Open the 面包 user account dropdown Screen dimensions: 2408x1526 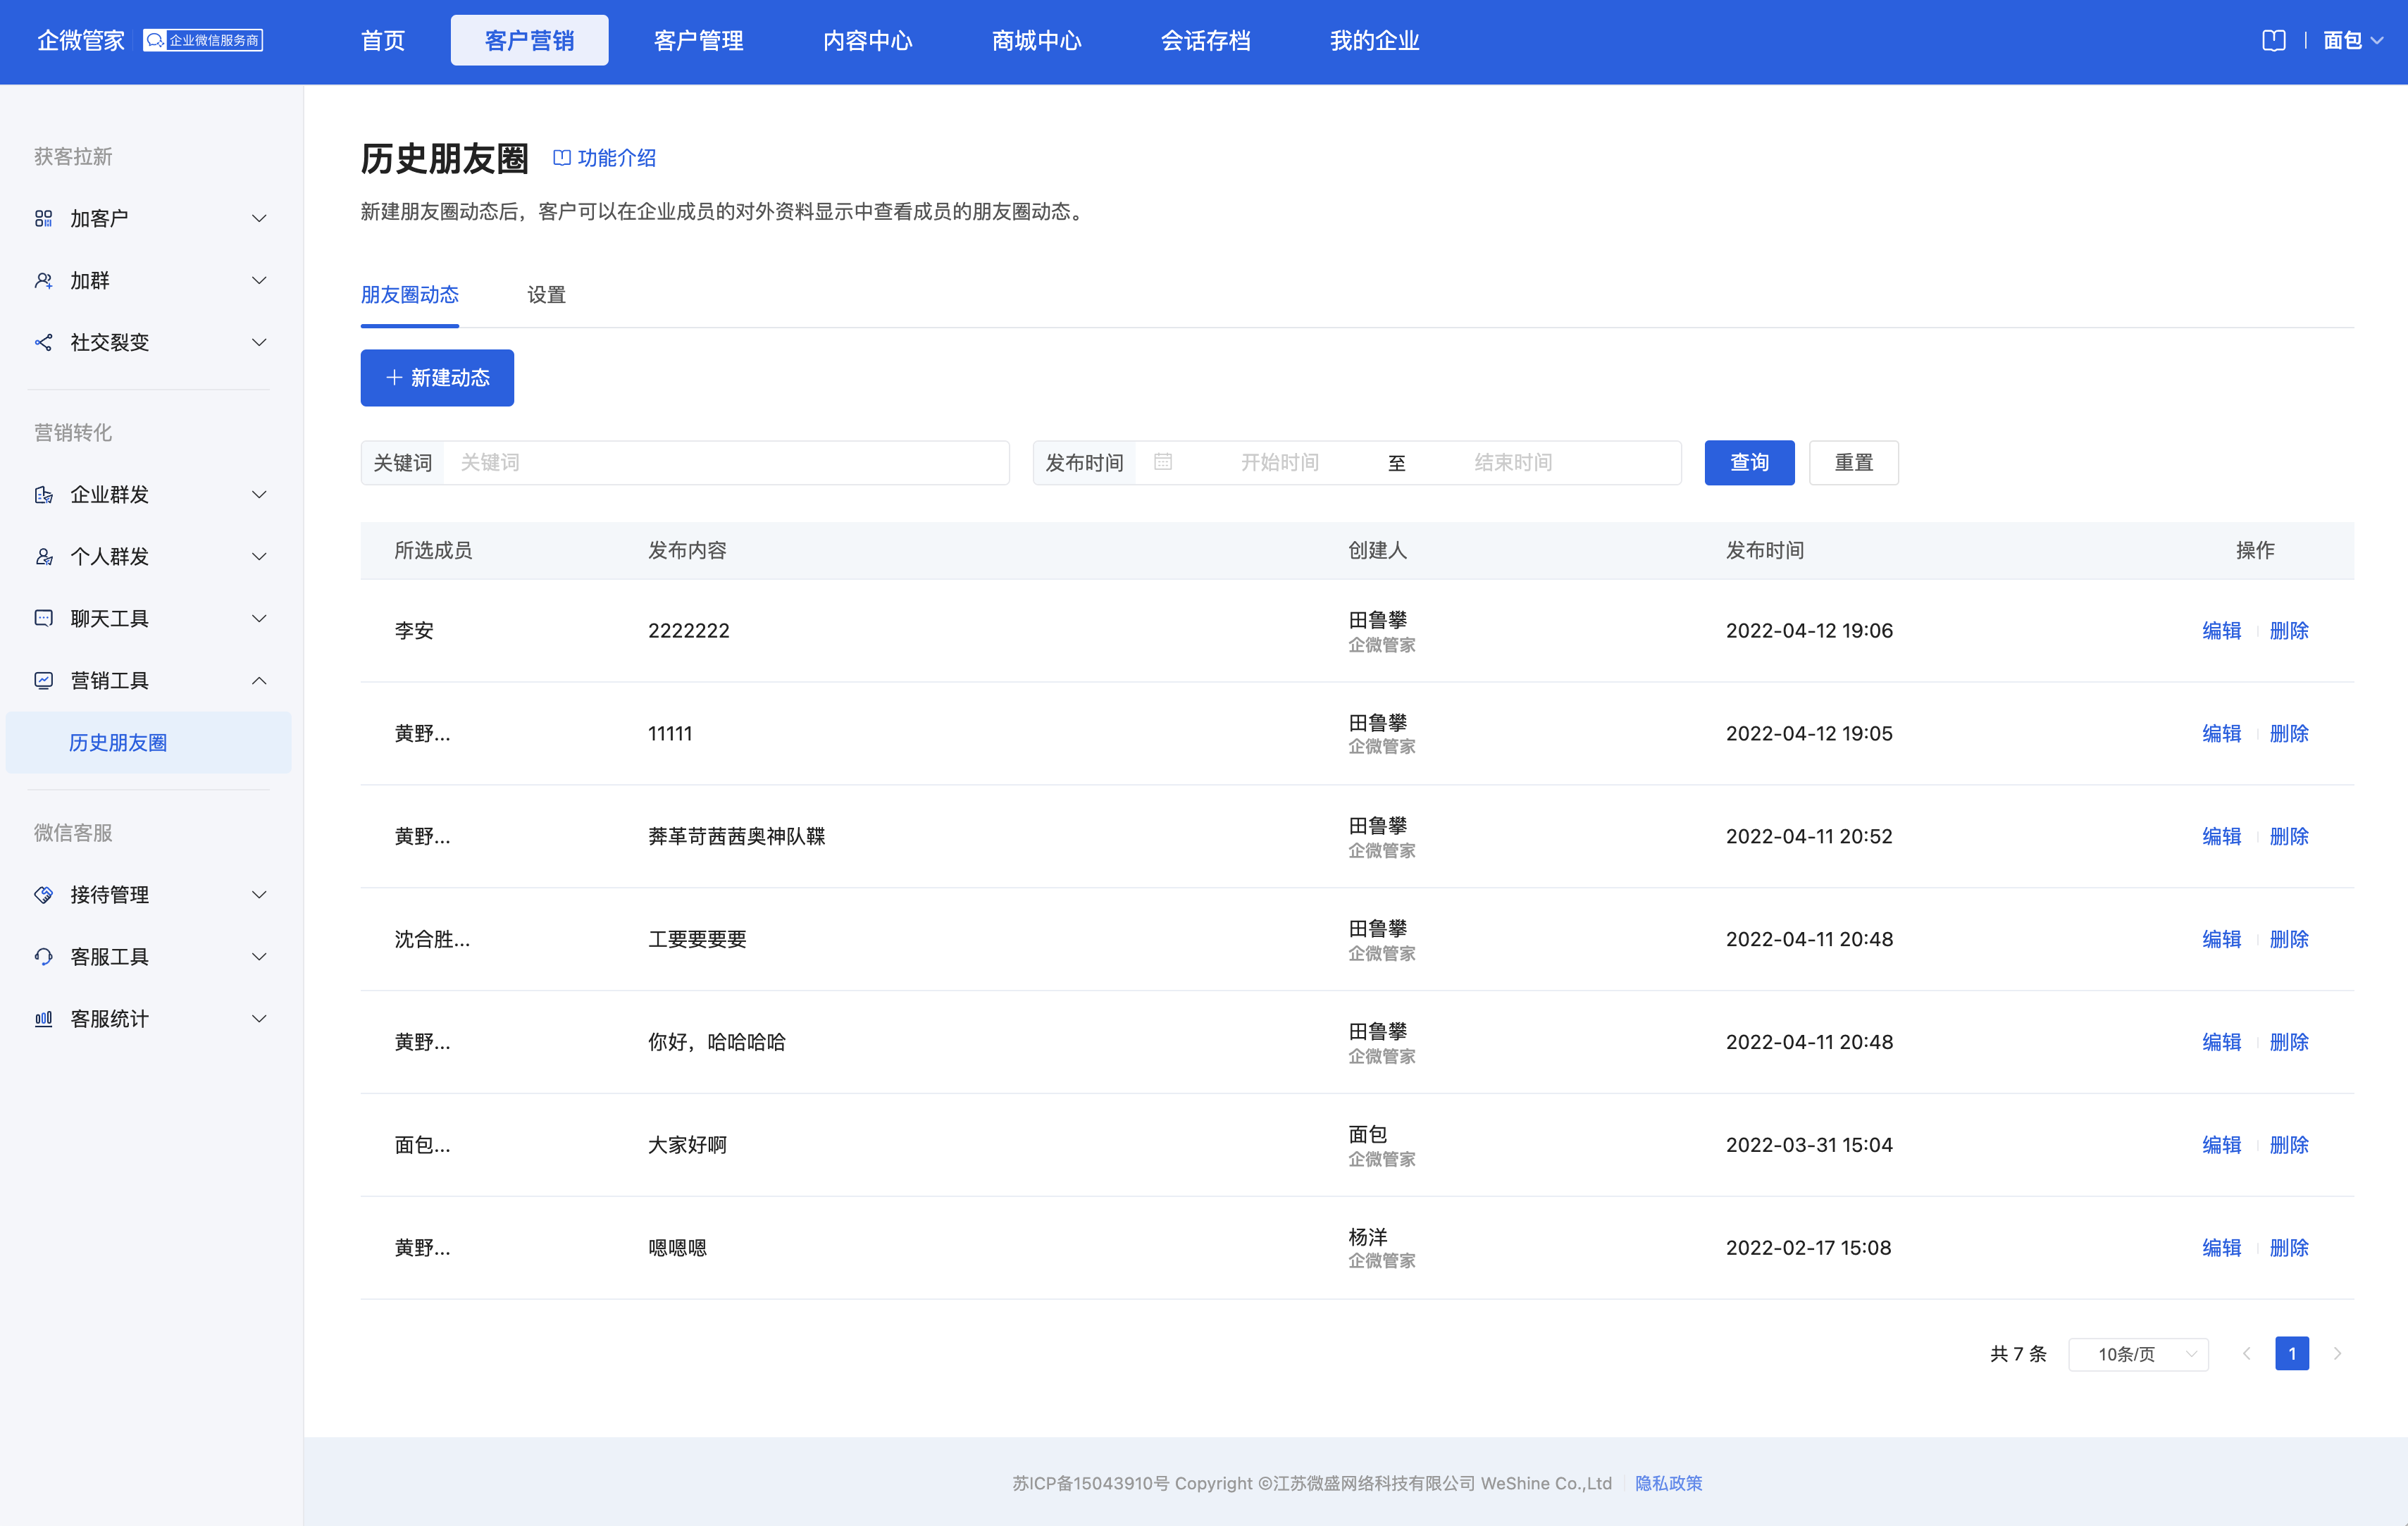click(2352, 40)
